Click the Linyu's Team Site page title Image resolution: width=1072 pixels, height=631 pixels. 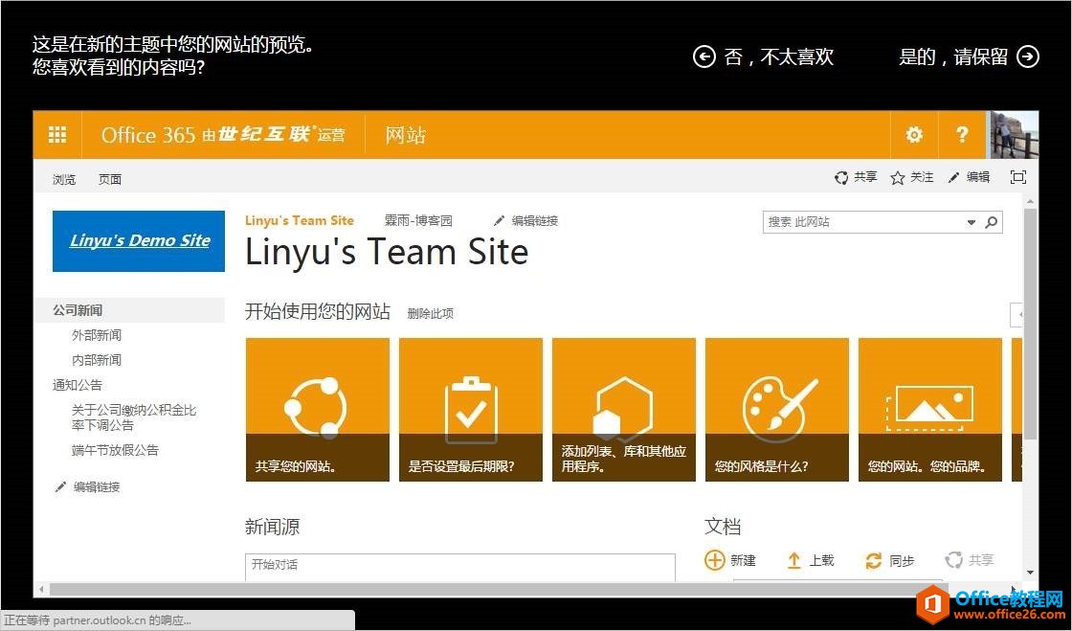pyautogui.click(x=387, y=252)
